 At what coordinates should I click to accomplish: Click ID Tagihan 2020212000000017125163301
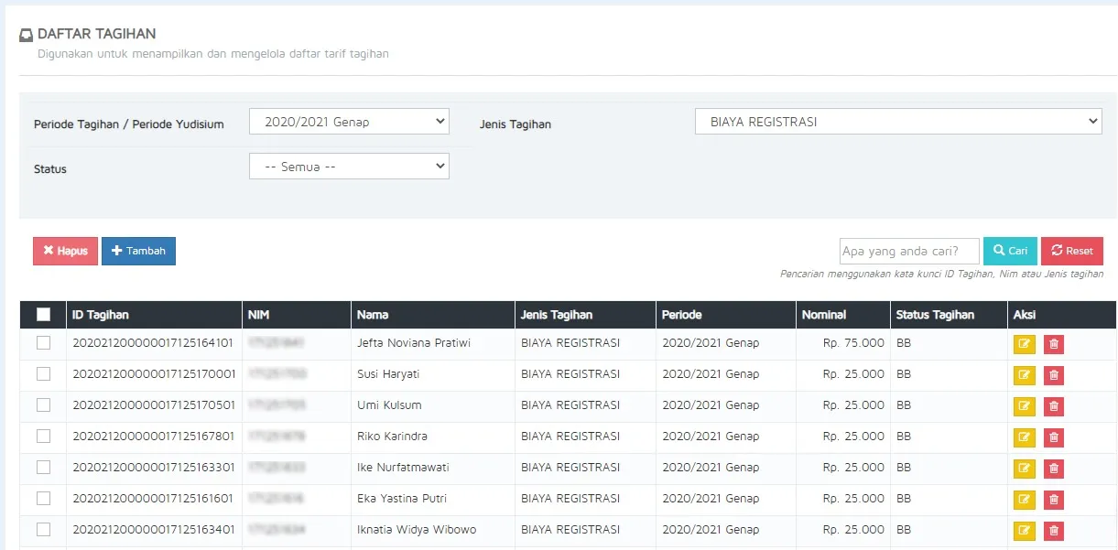(x=154, y=468)
